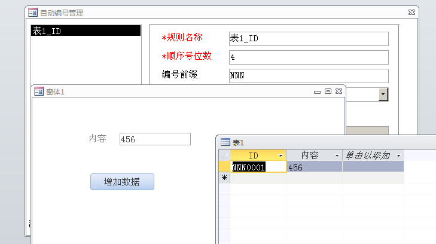
Task: Select 表1_ID rule in the list
Action: point(86,30)
